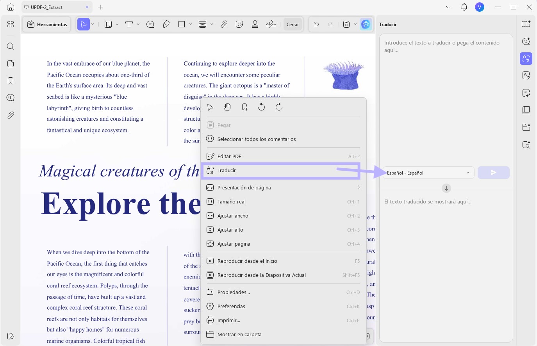This screenshot has width=537, height=346.
Task: Click the signature tool icon
Action: 271,24
